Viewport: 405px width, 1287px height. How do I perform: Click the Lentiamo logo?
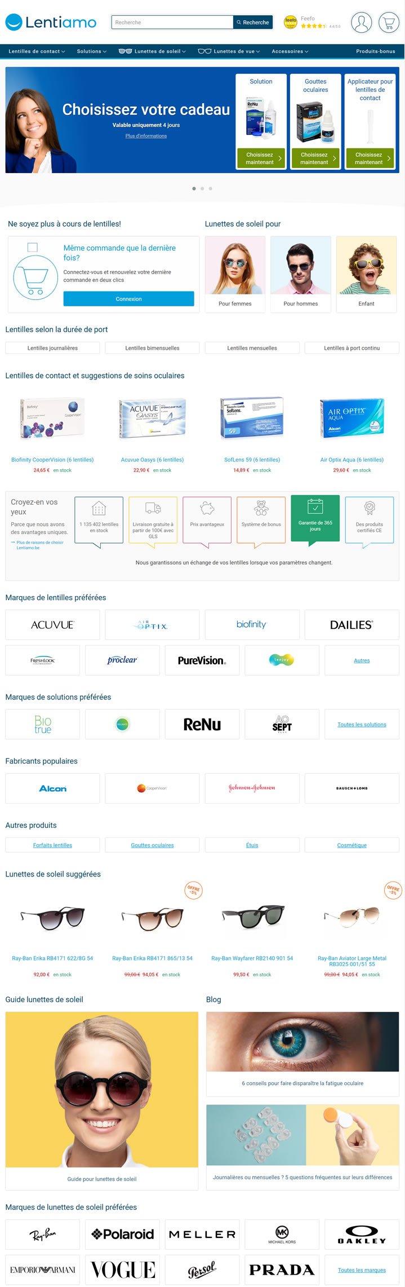(x=51, y=23)
